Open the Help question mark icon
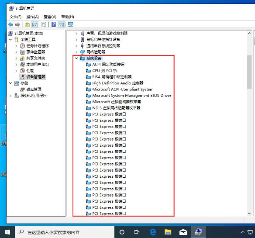Image resolution: width=255 pixels, height=238 pixels. point(54,24)
